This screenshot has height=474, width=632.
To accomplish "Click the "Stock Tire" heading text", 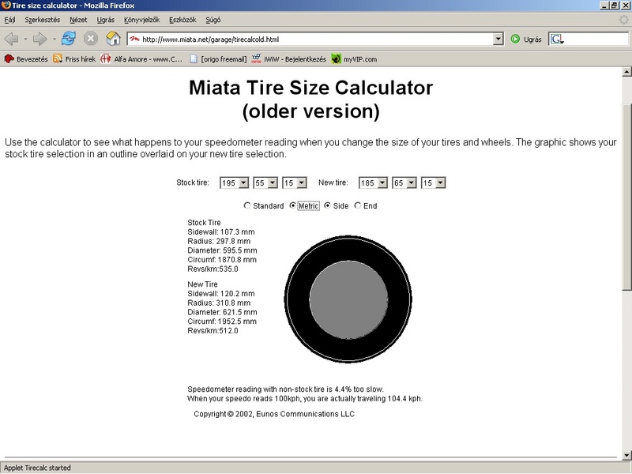I will click(x=204, y=223).
